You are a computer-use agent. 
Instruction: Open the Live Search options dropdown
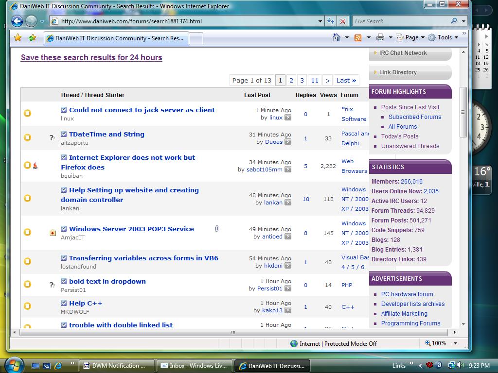(x=463, y=21)
